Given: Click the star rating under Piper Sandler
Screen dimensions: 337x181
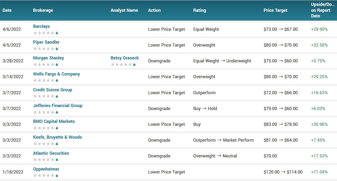Looking at the screenshot, I should (x=44, y=49).
